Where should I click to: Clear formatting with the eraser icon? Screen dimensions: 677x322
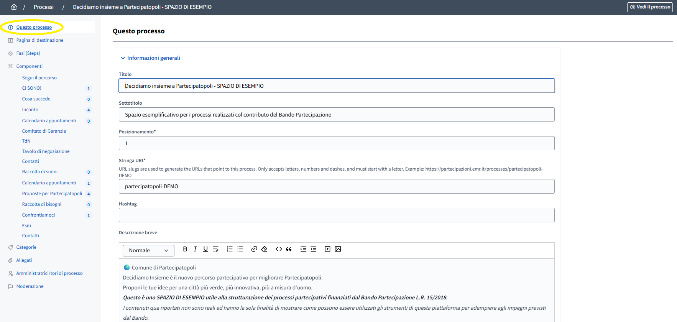(264, 249)
